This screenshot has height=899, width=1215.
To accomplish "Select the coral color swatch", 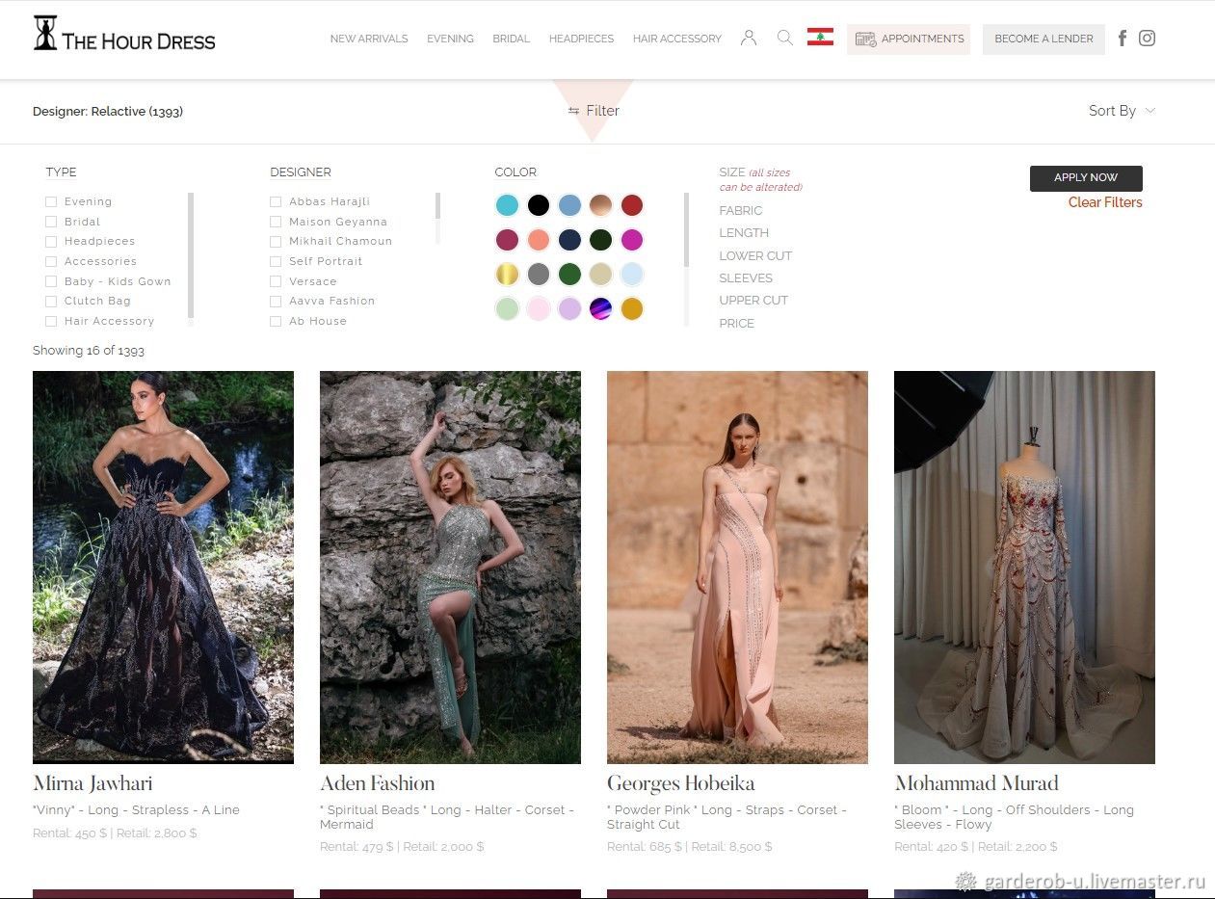I will coord(539,240).
